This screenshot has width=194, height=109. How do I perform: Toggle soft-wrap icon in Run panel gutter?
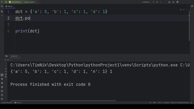6,69
